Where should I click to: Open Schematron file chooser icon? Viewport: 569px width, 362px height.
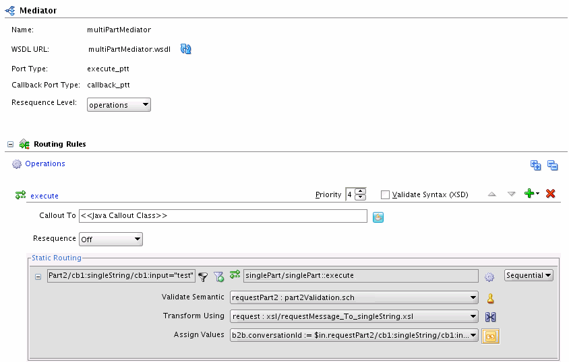491,299
